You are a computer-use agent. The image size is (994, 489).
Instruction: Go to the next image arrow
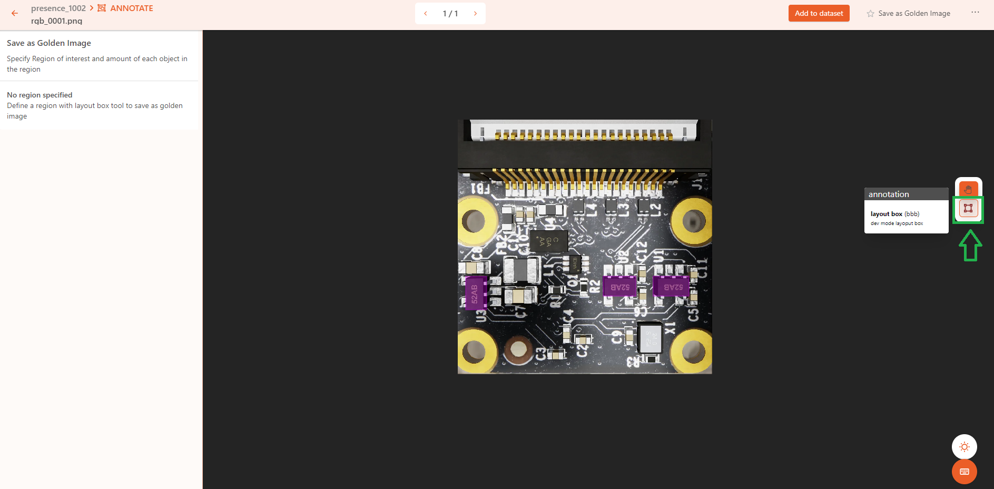click(475, 14)
